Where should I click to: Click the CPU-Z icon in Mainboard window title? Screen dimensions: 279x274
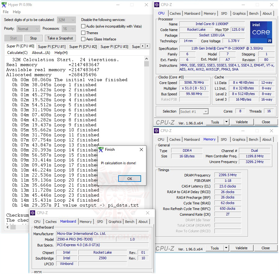[33, 213]
